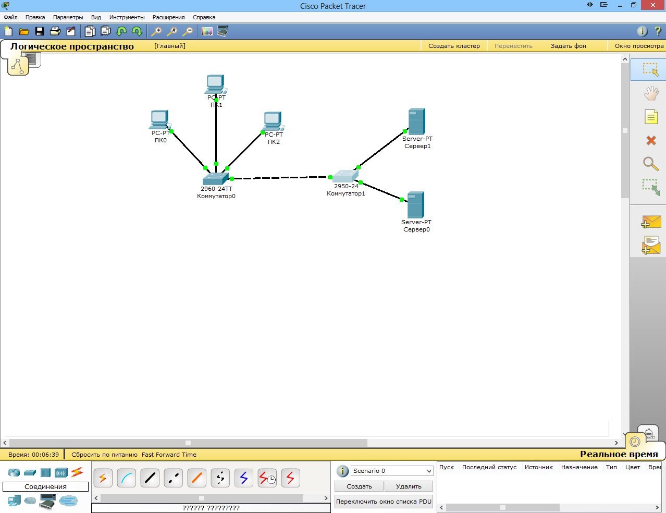Reset zoom with the R magnifier

point(171,31)
